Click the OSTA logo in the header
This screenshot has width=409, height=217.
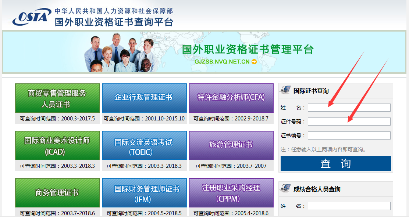pyautogui.click(x=31, y=17)
